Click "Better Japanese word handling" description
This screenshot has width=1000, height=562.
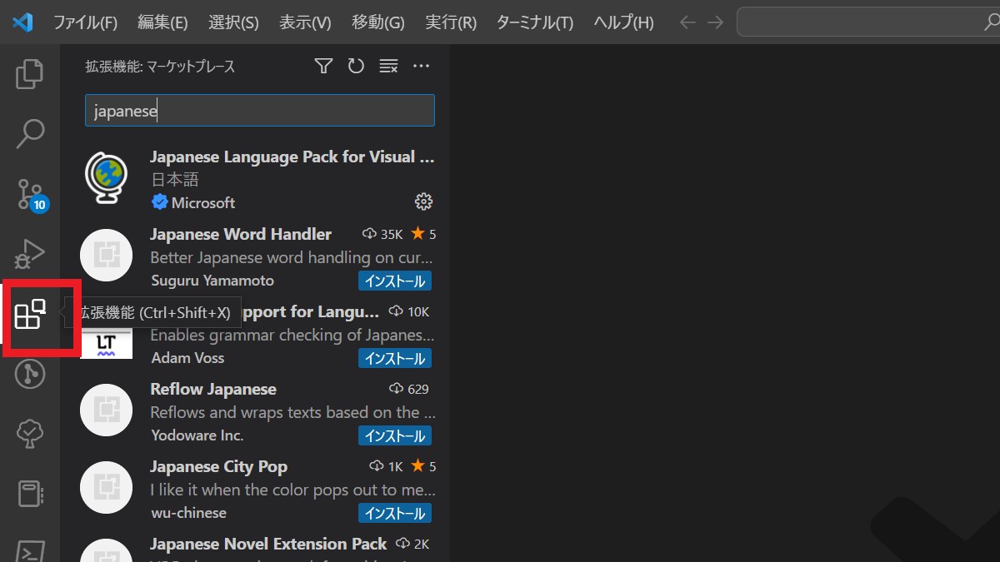point(292,257)
